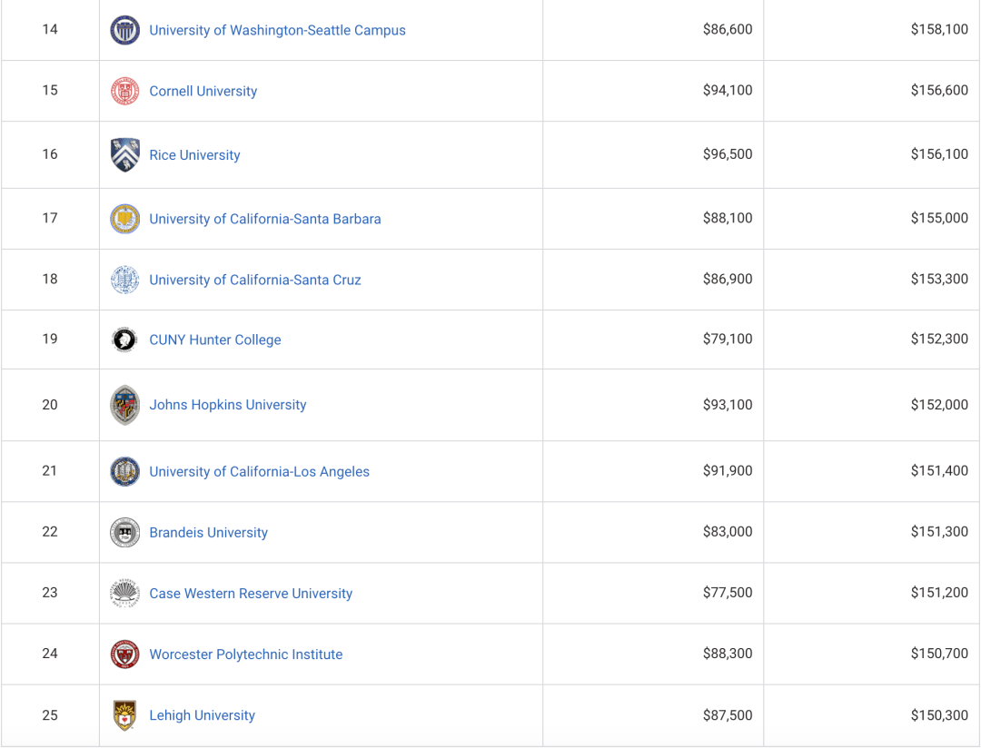Click the University of Washington seal logo
This screenshot has height=748, width=981.
pos(125,30)
